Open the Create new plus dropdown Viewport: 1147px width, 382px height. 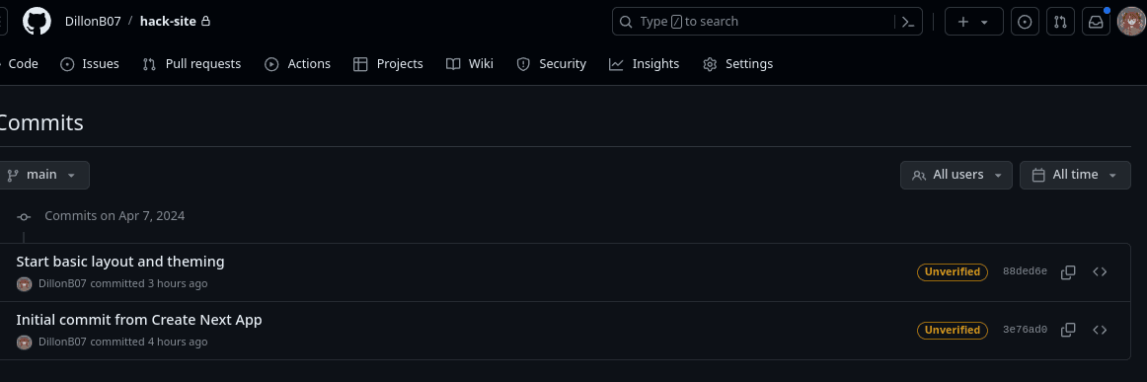973,22
